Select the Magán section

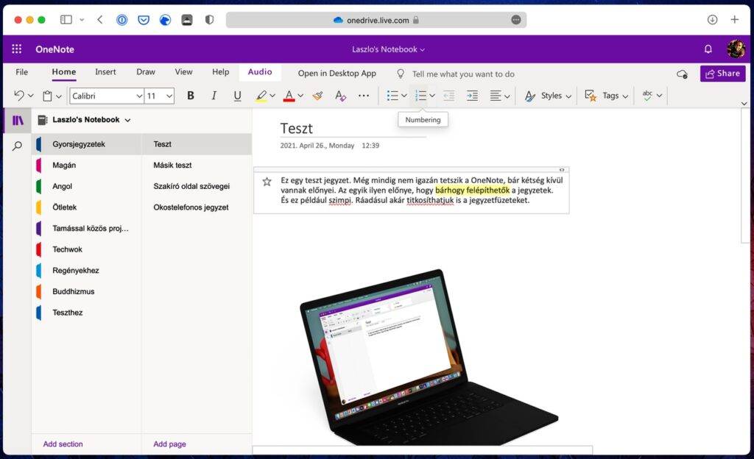coord(87,166)
